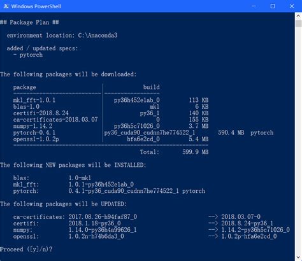302x261 pixels.
Task: Close the Windows PowerShell window
Action: tap(292, 6)
